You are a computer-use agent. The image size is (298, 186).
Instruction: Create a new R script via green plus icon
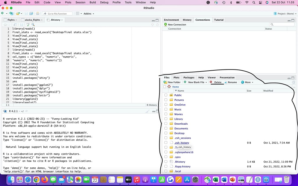[3, 13]
